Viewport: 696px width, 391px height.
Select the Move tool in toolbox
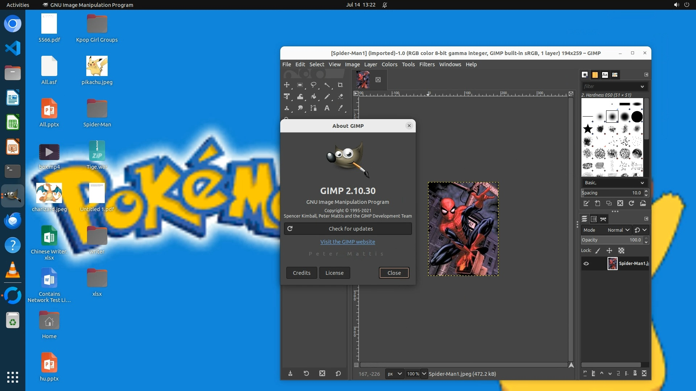pyautogui.click(x=287, y=85)
